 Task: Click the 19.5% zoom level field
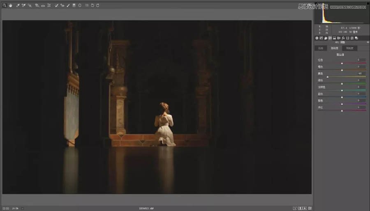(15, 209)
